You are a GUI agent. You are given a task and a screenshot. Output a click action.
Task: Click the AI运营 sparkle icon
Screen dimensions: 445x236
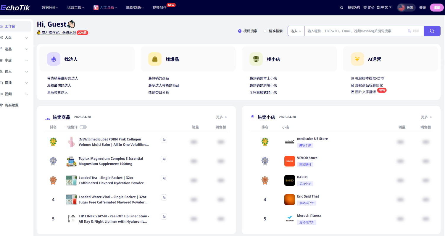(357, 59)
